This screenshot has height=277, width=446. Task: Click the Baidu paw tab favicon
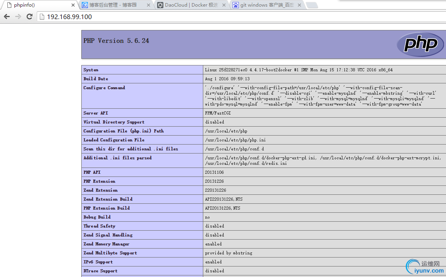click(236, 5)
